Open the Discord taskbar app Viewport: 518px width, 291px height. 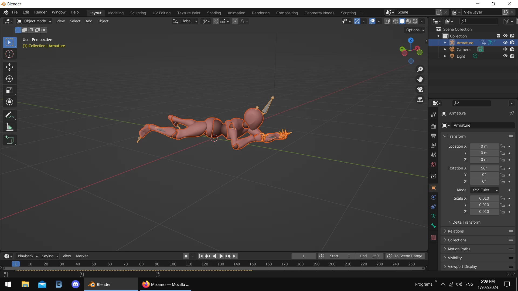pos(76,284)
